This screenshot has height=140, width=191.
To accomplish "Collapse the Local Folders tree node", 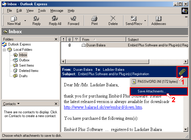I will pos(4,50).
